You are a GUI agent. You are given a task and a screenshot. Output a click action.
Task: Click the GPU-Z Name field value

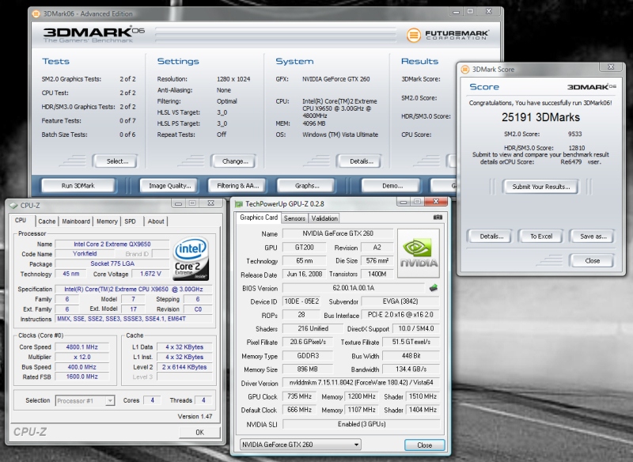click(338, 233)
